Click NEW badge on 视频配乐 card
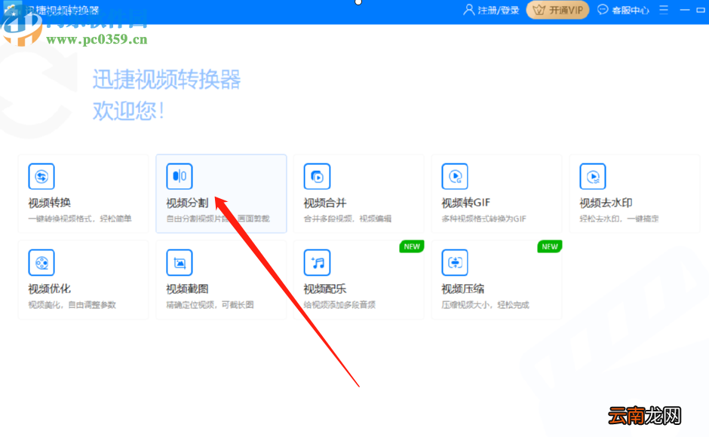This screenshot has height=437, width=709. point(412,246)
